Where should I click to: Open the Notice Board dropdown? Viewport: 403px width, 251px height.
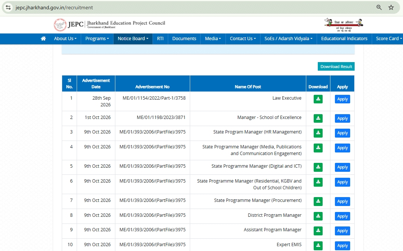(x=133, y=39)
